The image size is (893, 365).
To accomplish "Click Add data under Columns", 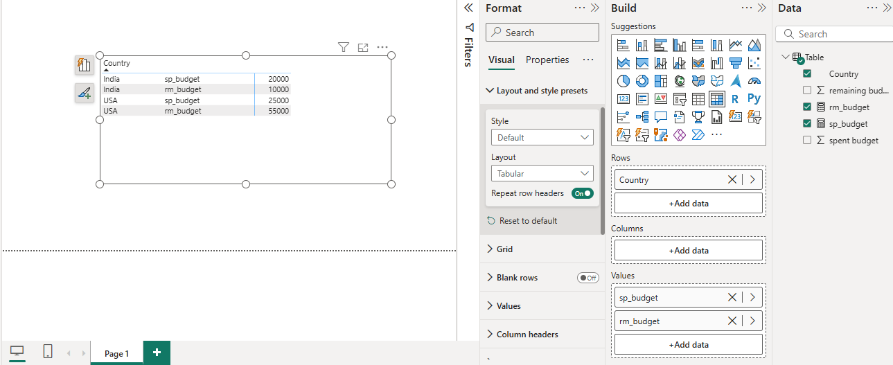I will (x=689, y=250).
